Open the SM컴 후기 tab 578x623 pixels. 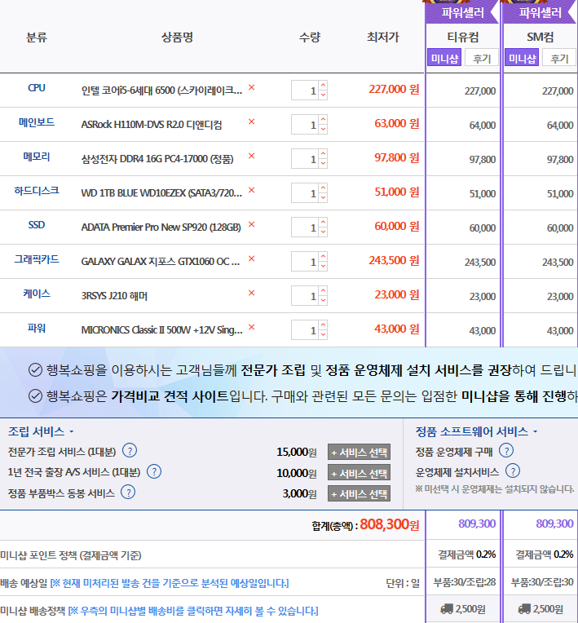558,59
